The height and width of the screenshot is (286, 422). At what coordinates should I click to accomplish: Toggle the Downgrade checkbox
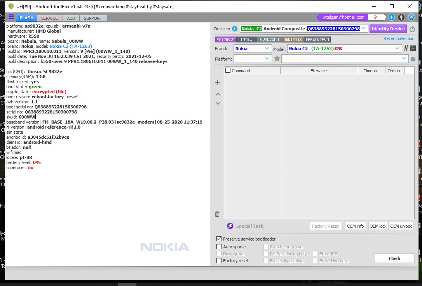tap(219, 254)
